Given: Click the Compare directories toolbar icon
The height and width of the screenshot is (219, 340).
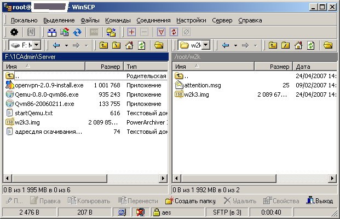Looking at the screenshot, I should (x=52, y=32).
